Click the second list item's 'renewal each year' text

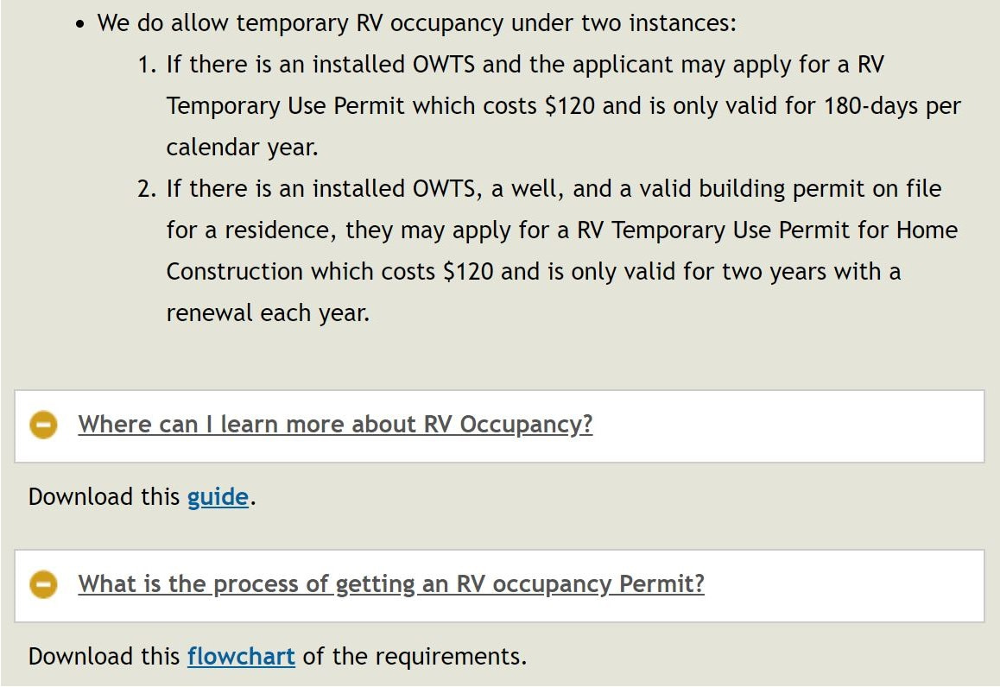[x=268, y=313]
